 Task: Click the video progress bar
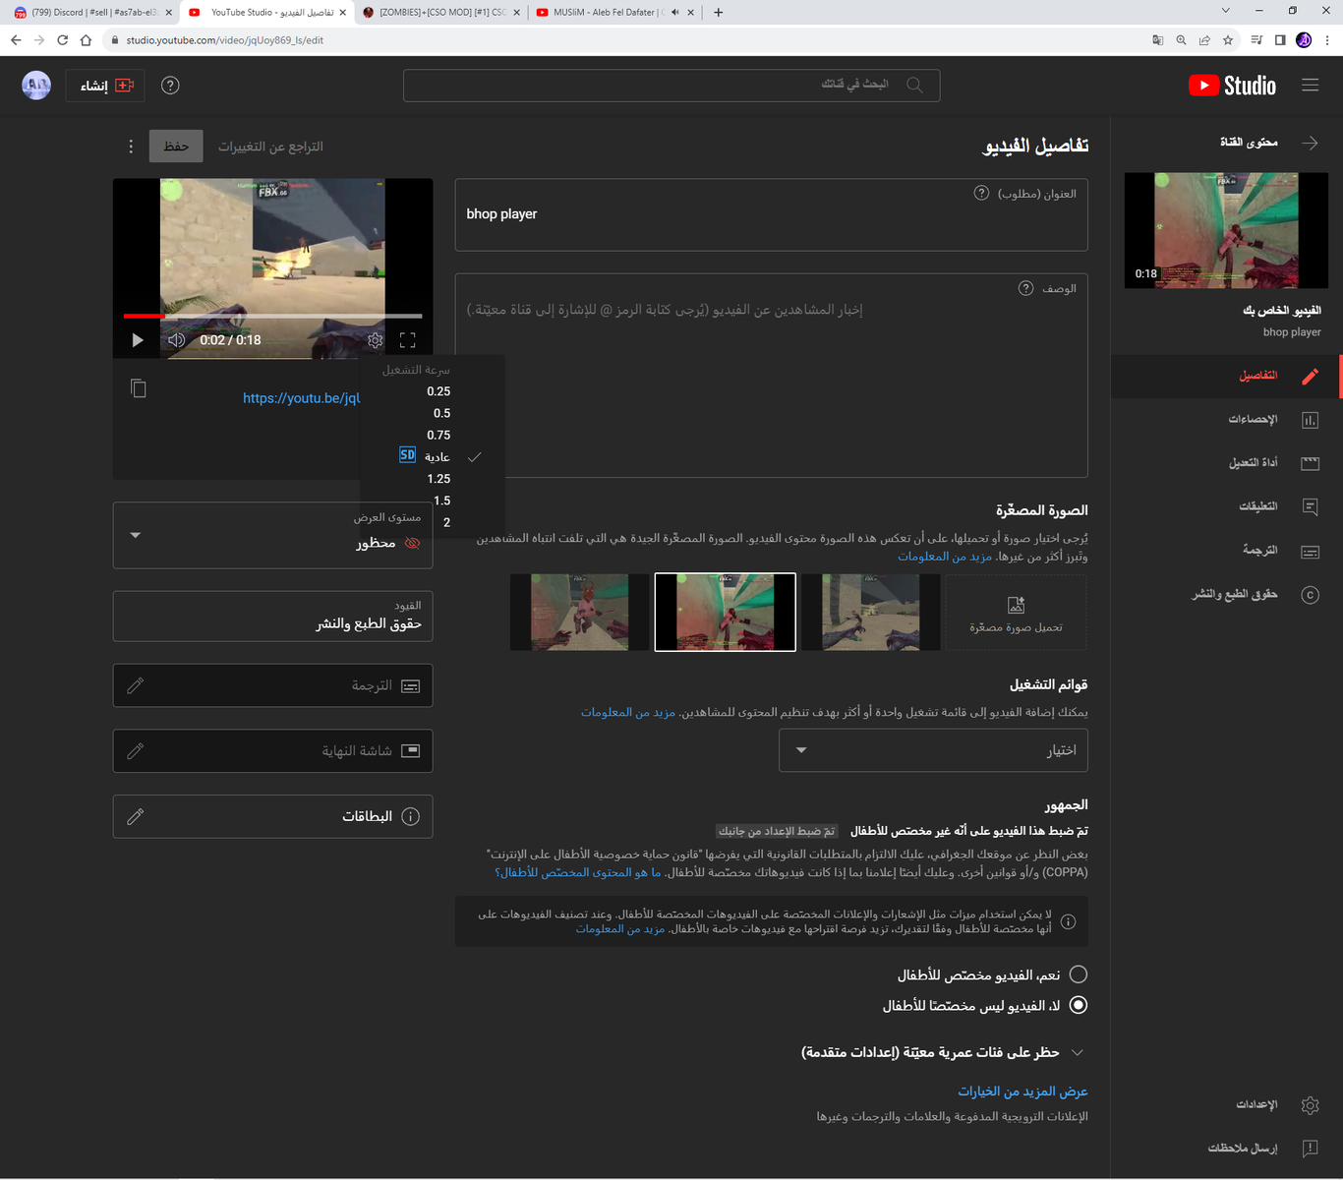272,316
